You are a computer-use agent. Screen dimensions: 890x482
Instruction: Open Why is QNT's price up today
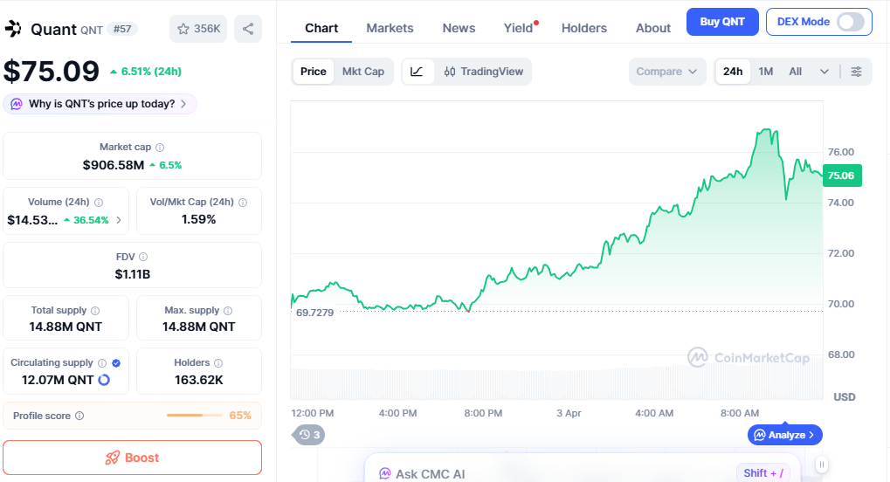pyautogui.click(x=100, y=104)
